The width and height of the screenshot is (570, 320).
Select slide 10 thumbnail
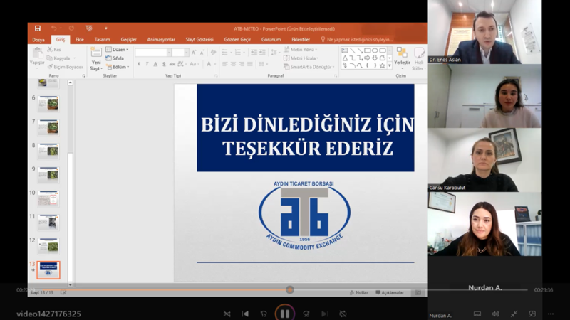point(48,199)
